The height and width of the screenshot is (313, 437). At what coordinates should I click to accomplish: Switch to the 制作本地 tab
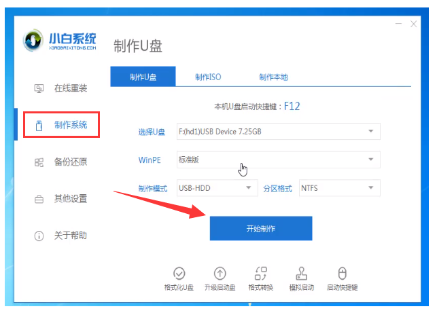pos(273,77)
